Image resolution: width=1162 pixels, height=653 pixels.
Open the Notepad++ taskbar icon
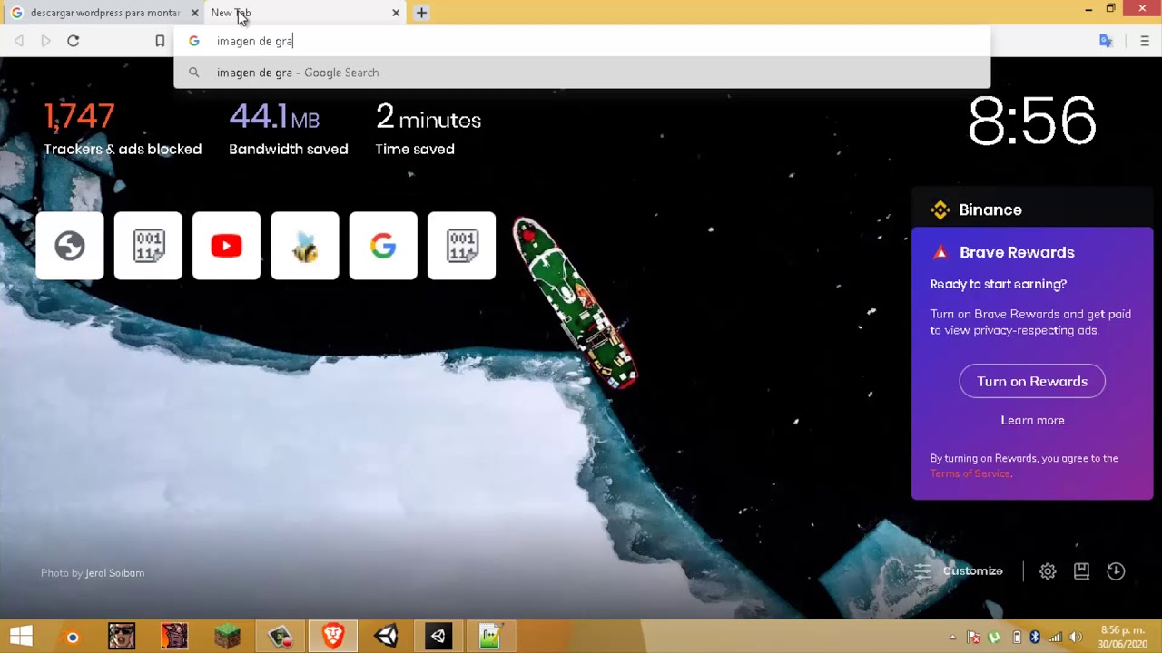[490, 637]
